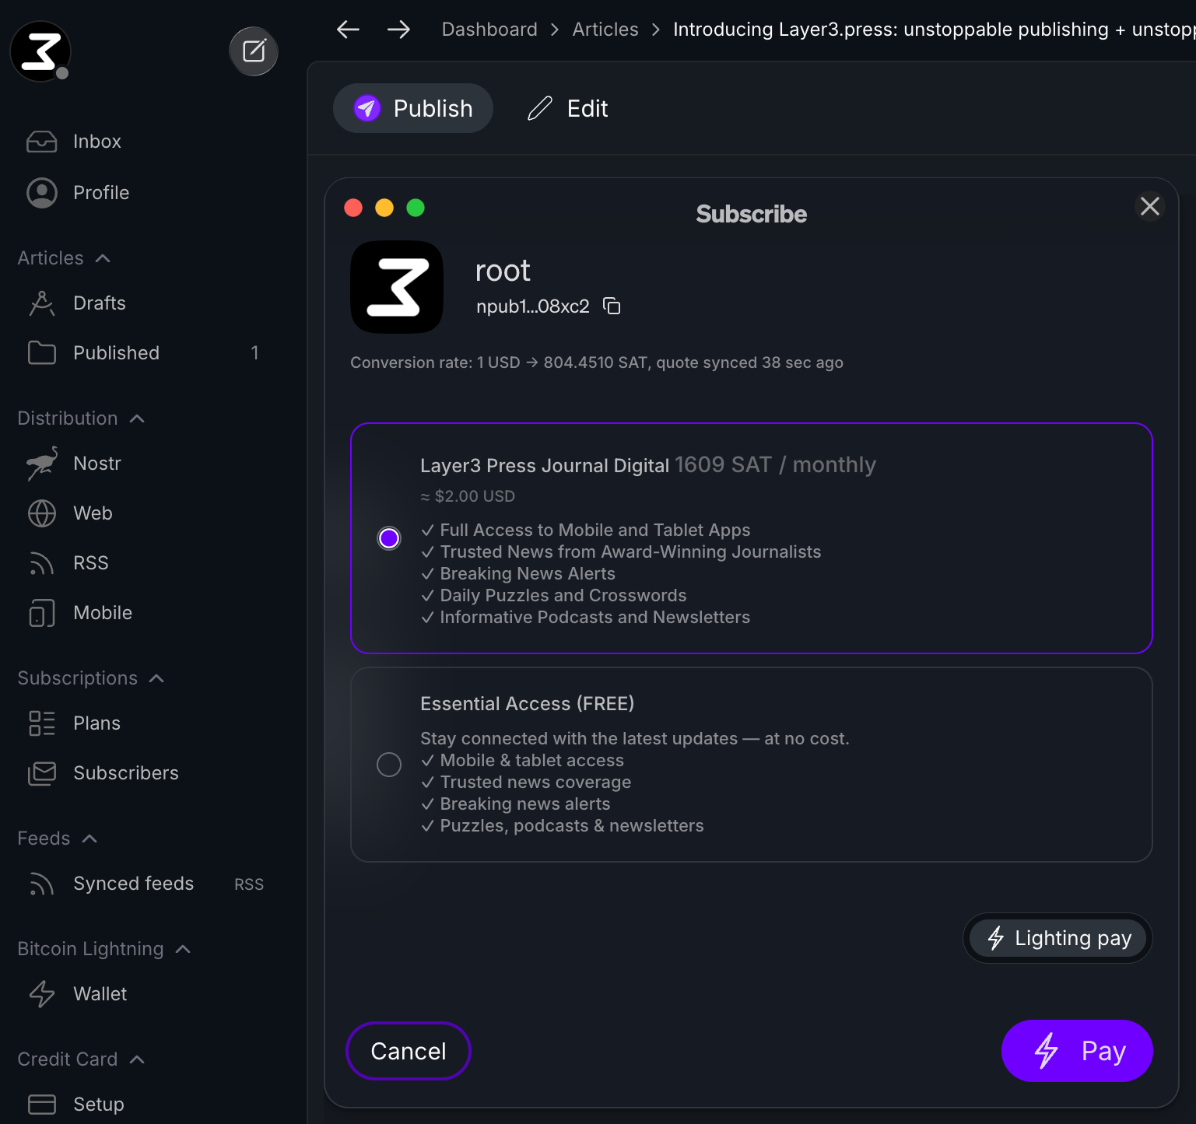Copy the npub address
Screen dimensions: 1196x1124
point(612,306)
